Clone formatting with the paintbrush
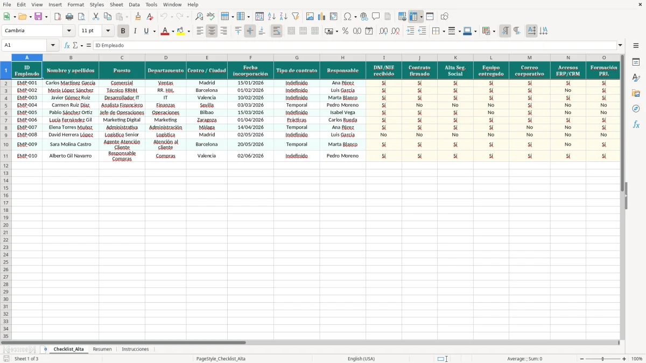Screen dimensions: 646x363 coord(138,17)
